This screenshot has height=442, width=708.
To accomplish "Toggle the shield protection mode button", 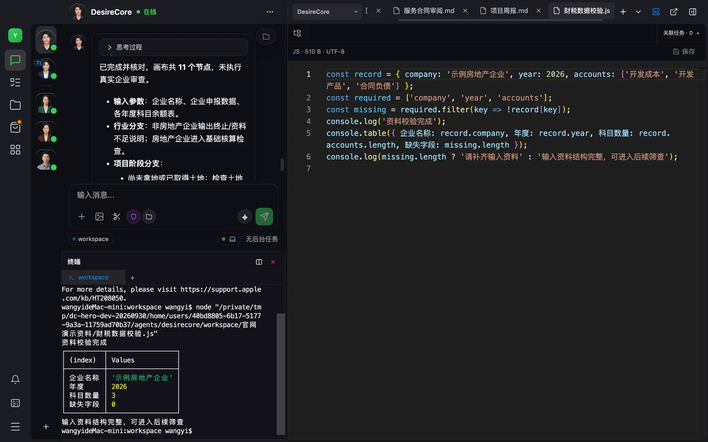I will pyautogui.click(x=133, y=217).
